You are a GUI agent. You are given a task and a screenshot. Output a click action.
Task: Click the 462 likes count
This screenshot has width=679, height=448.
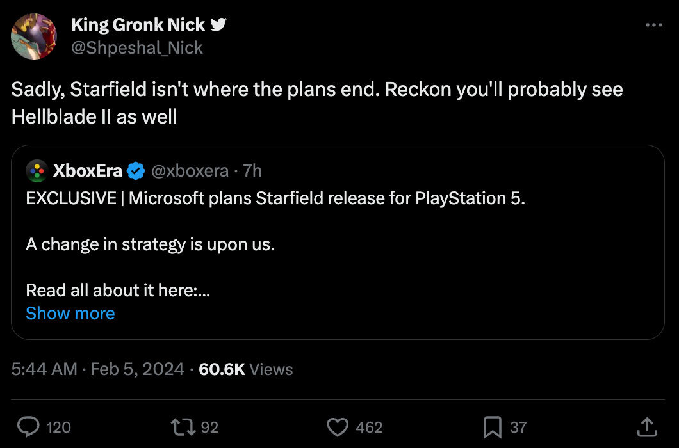369,427
